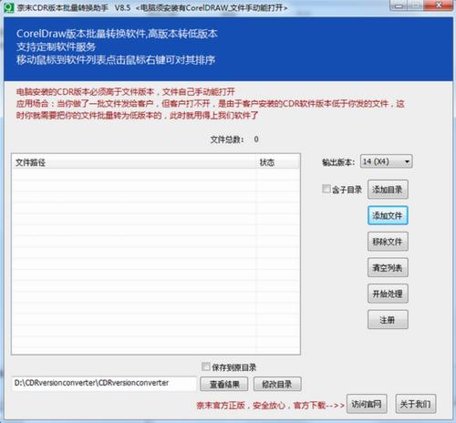Click the 清空列表 button
This screenshot has height=423, width=456.
tap(388, 268)
